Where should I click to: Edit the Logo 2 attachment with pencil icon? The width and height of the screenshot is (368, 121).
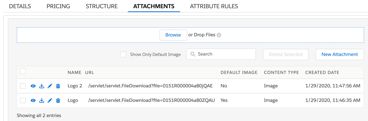[x=50, y=86]
